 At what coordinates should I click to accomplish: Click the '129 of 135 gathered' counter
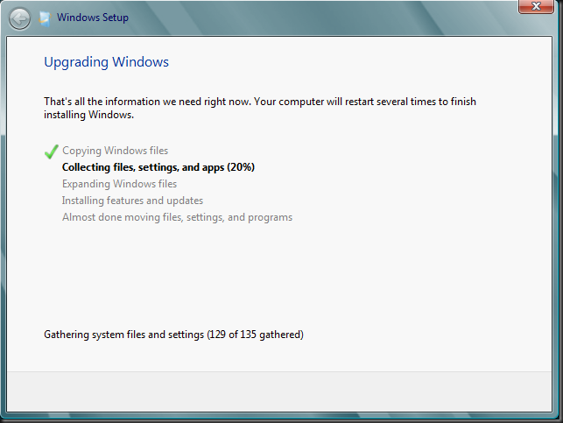[x=256, y=335]
